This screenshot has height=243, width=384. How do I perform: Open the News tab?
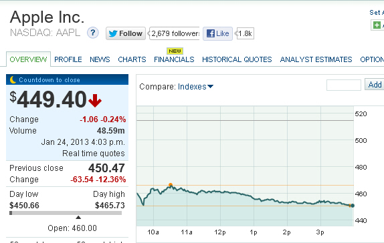(x=100, y=59)
